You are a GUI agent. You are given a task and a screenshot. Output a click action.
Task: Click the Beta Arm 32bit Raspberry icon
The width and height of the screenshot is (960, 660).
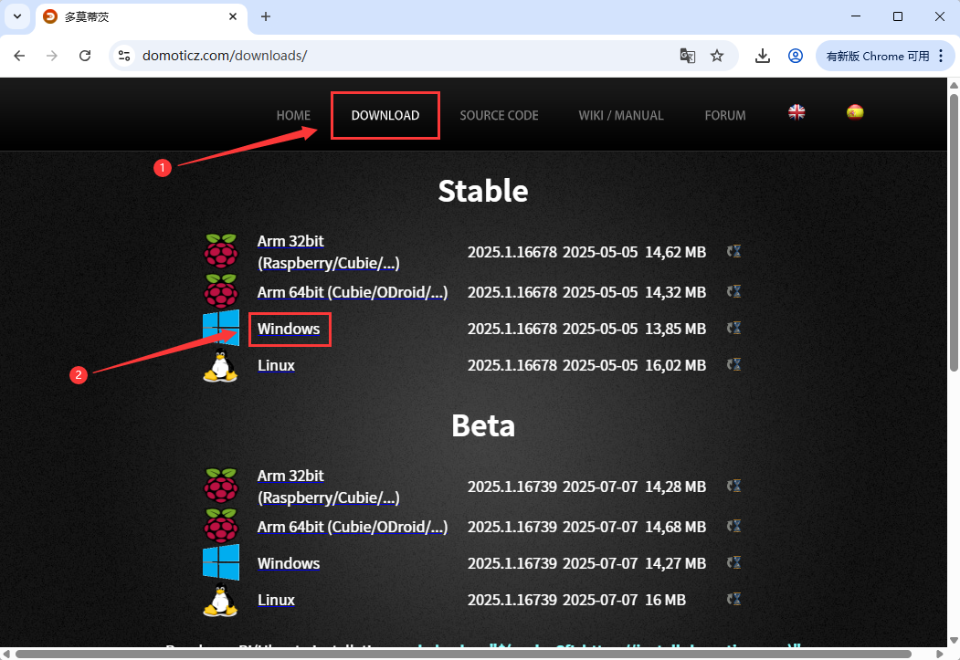(x=221, y=486)
